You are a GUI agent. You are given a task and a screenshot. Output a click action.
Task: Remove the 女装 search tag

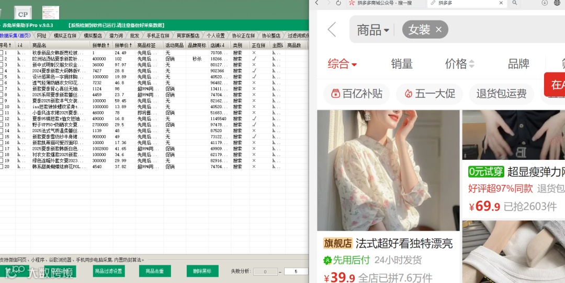(x=438, y=29)
